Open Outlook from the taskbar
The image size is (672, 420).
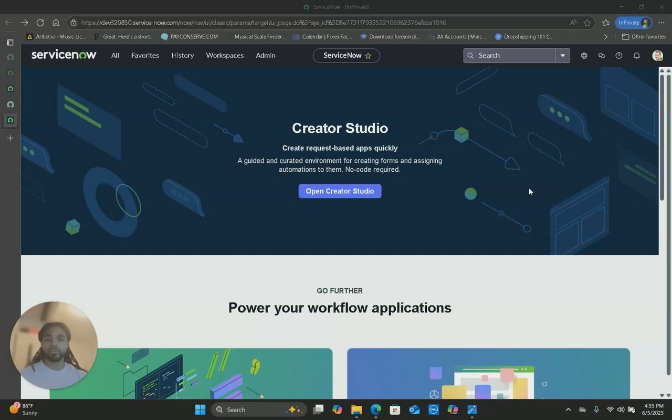point(414,409)
